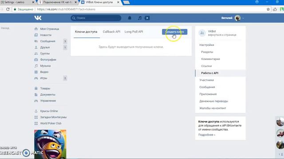Switch to Callback API tab

[x=111, y=32]
